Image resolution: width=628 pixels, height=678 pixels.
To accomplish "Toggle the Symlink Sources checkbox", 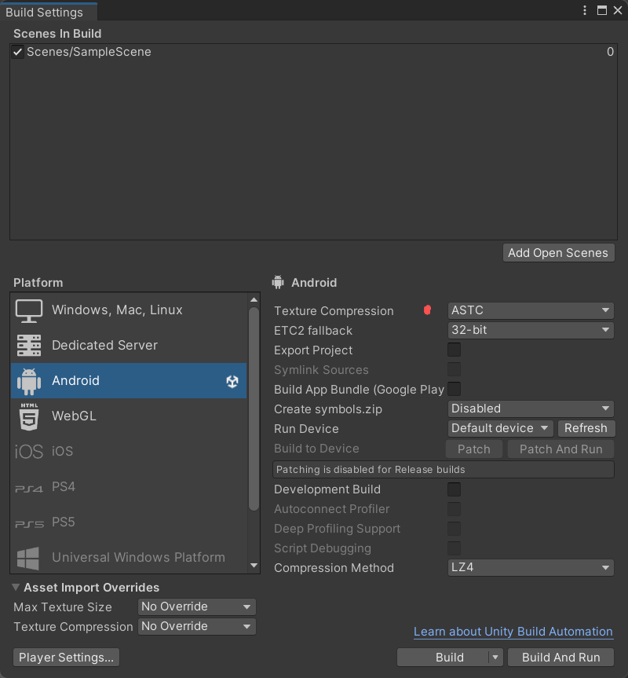I will 454,369.
